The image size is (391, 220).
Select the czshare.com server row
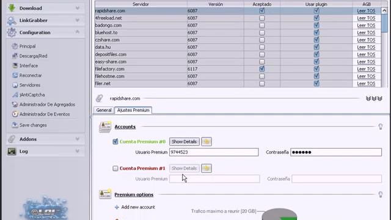point(238,40)
